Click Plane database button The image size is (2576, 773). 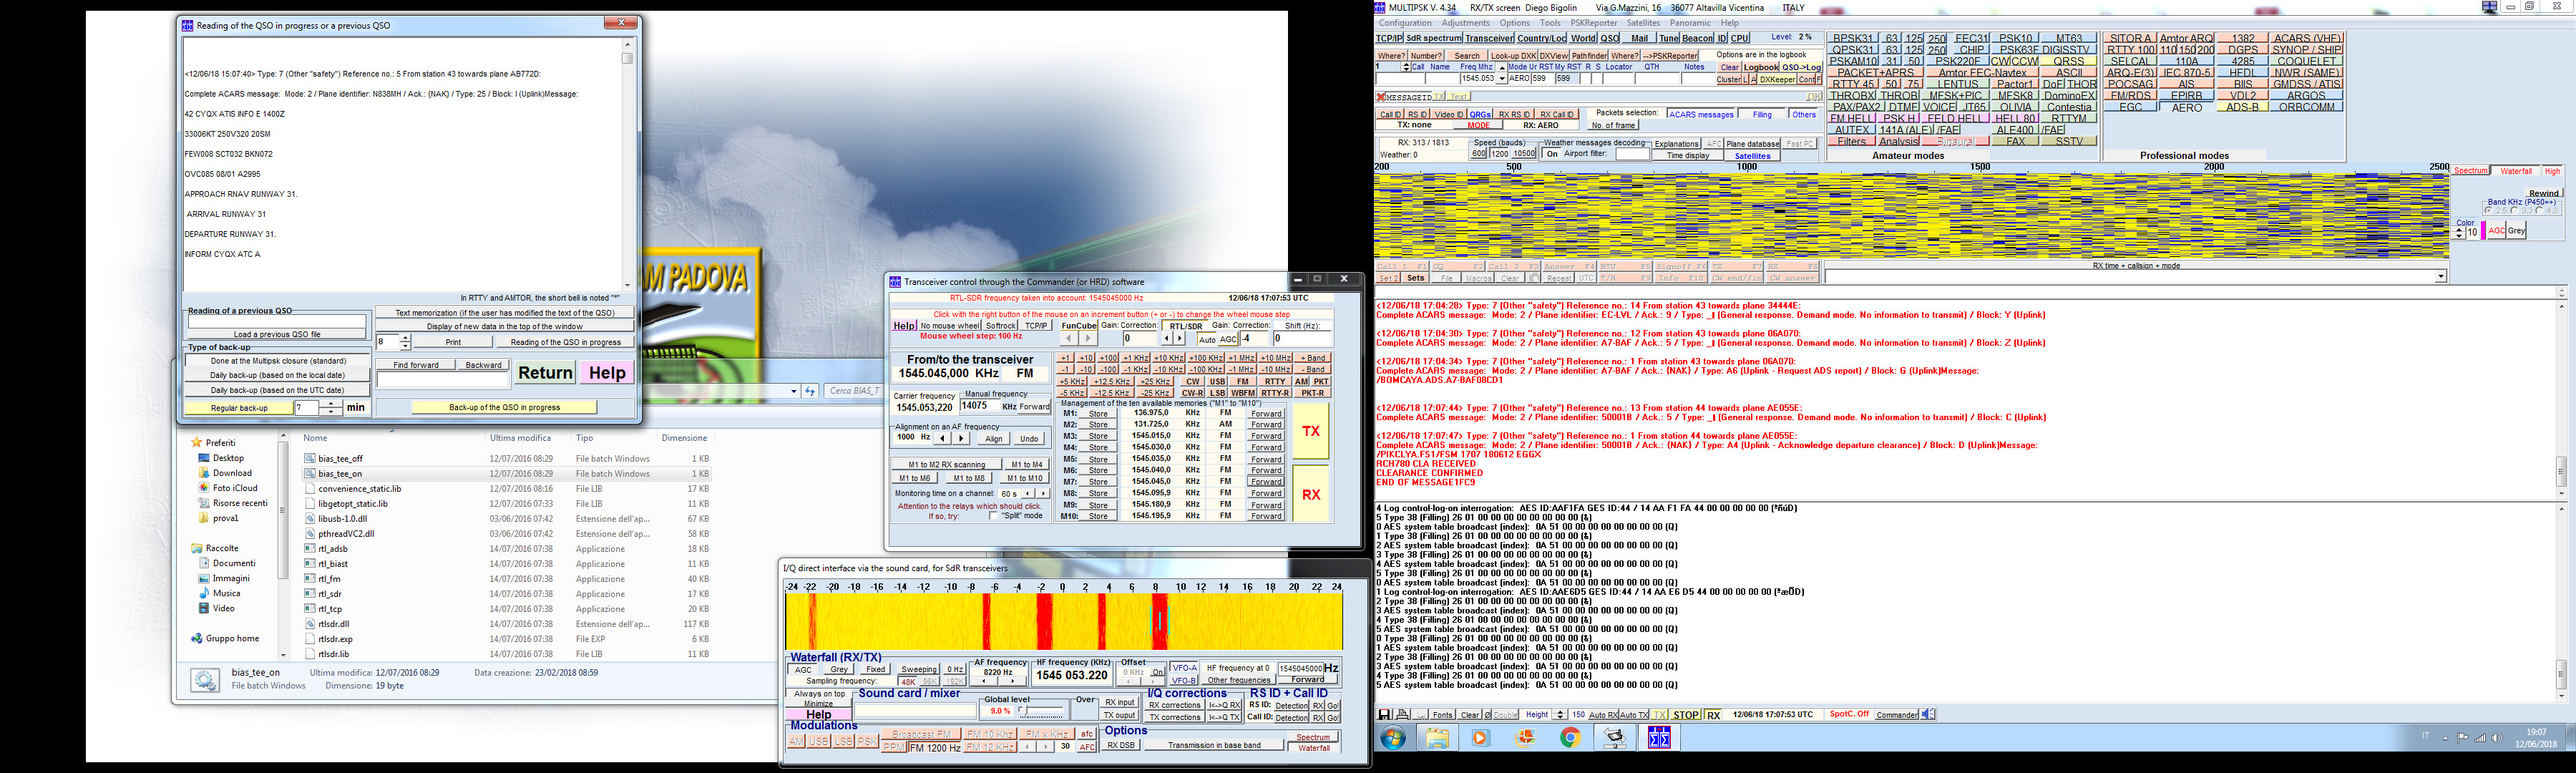click(x=1752, y=144)
